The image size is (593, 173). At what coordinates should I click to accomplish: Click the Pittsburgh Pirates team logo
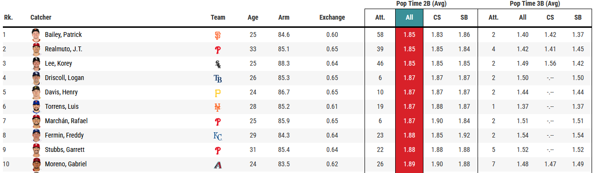tap(217, 92)
